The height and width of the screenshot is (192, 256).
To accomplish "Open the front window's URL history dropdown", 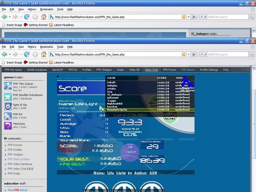I will pyautogui.click(x=189, y=54).
